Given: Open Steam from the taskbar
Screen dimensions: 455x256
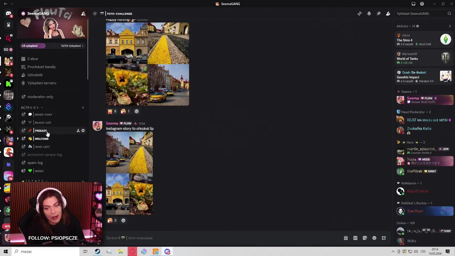Looking at the screenshot, I should pos(97,251).
